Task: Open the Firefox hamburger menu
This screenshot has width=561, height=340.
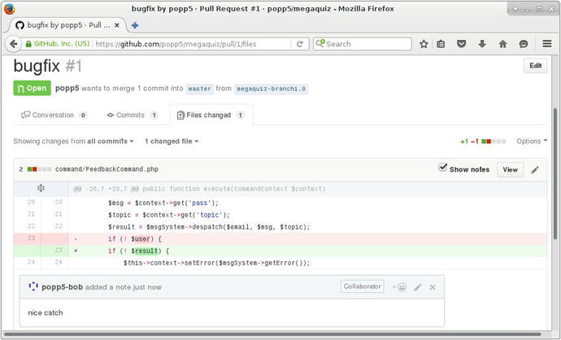Action: point(547,44)
